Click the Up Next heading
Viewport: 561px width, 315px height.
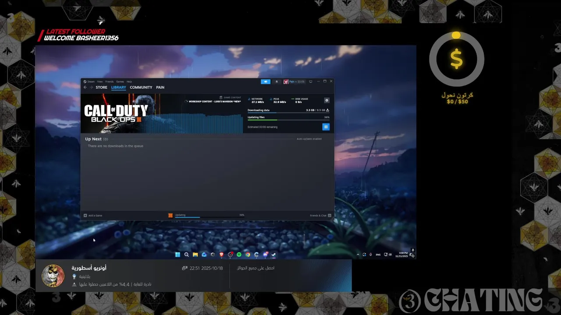(x=93, y=139)
